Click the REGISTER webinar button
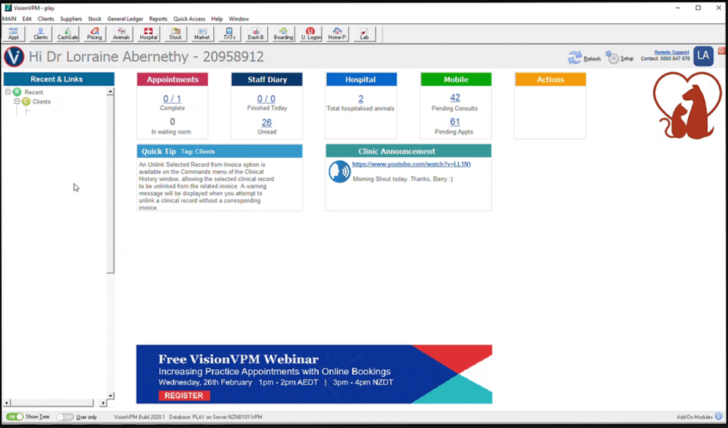This screenshot has height=428, width=728. click(184, 396)
